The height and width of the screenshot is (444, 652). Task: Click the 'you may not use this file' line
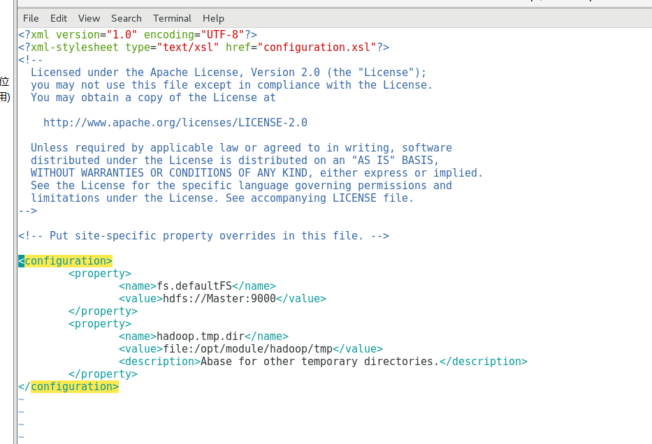tap(231, 84)
